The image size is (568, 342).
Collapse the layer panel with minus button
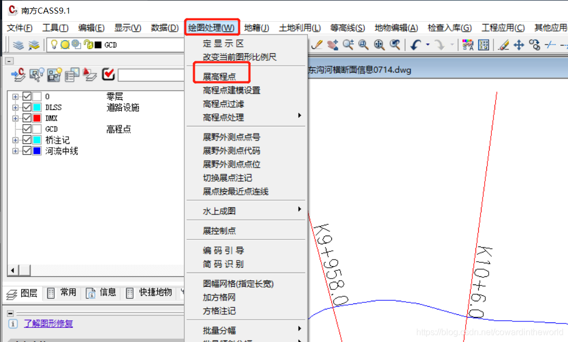point(9,61)
